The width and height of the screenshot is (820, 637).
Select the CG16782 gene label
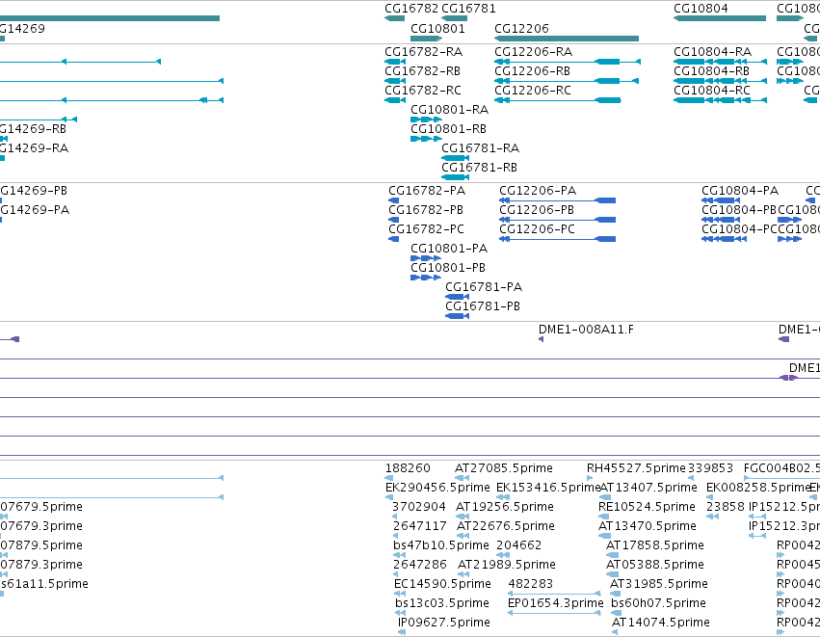(411, 9)
